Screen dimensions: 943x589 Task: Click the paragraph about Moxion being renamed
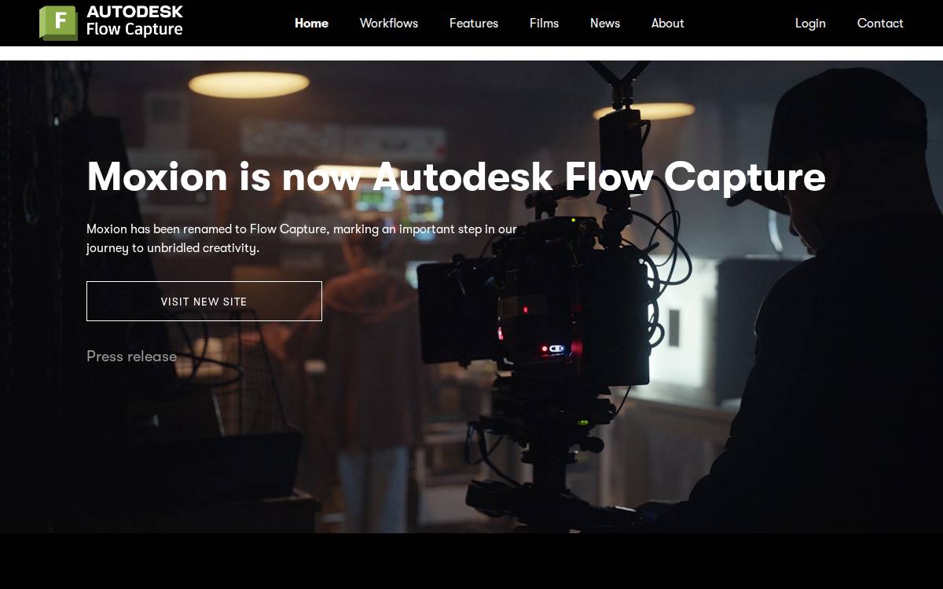(302, 239)
